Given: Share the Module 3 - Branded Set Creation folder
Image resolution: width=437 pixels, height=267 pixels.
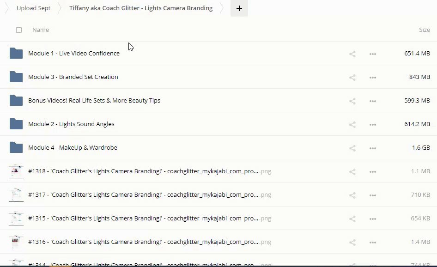Looking at the screenshot, I should [352, 77].
